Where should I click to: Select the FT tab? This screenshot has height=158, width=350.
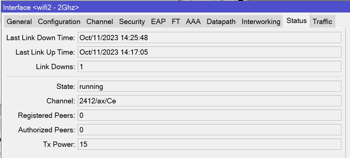tap(176, 22)
